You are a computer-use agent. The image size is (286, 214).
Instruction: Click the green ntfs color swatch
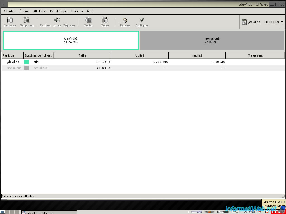27,62
